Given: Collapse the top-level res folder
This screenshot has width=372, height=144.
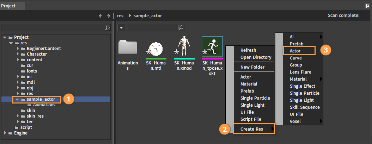Looking at the screenshot, I should point(11,43).
